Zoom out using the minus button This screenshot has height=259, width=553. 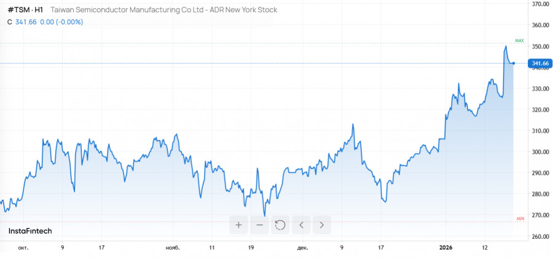pos(259,225)
